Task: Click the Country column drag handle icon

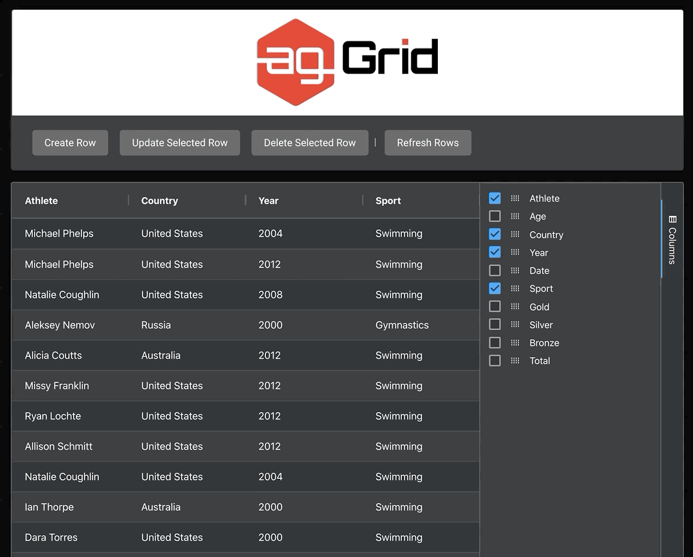Action: click(x=515, y=235)
